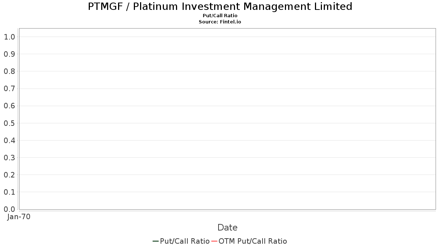Image resolution: width=440 pixels, height=247 pixels.
Task: Click the red OTM legend line swatch
Action: click(214, 241)
